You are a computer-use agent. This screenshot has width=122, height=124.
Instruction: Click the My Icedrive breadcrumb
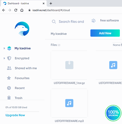click(x=59, y=34)
